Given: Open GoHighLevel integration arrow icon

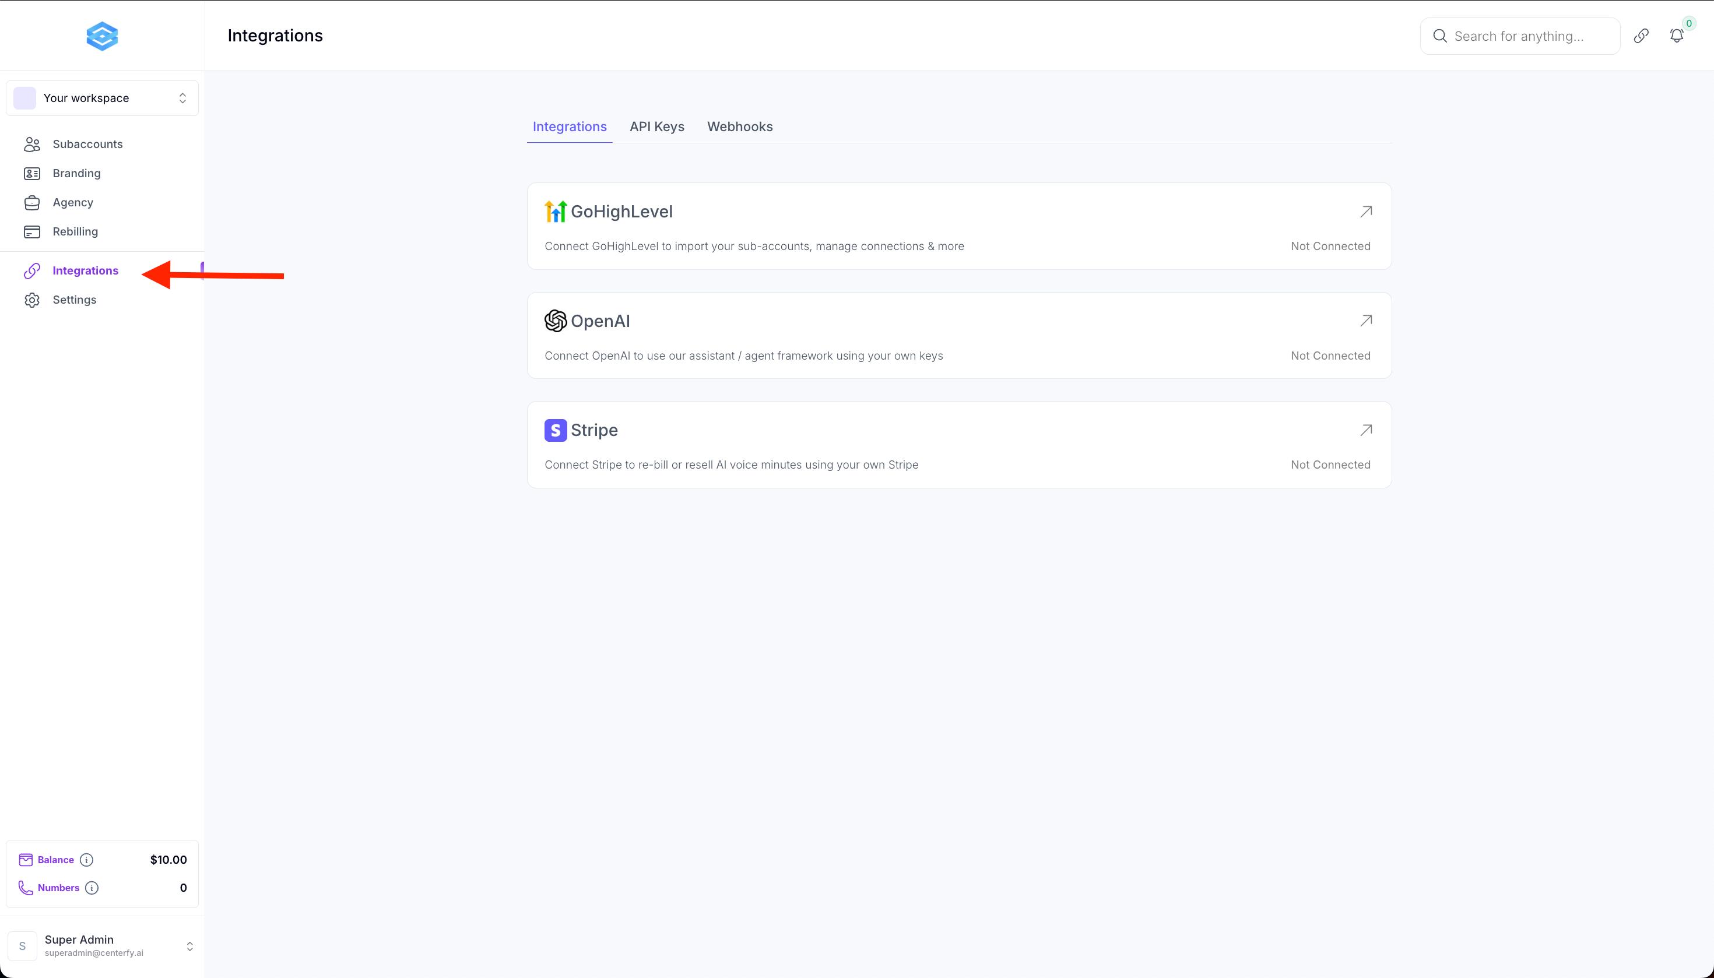Looking at the screenshot, I should coord(1365,212).
